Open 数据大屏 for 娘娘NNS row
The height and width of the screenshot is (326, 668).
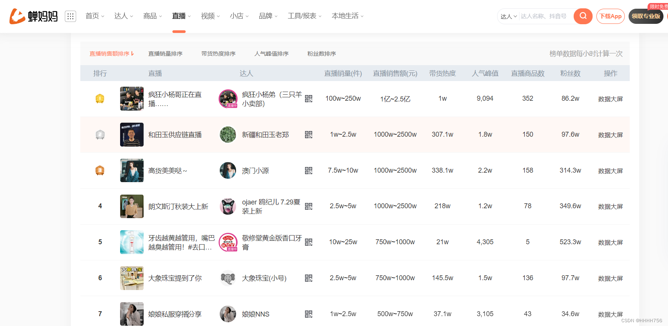610,314
